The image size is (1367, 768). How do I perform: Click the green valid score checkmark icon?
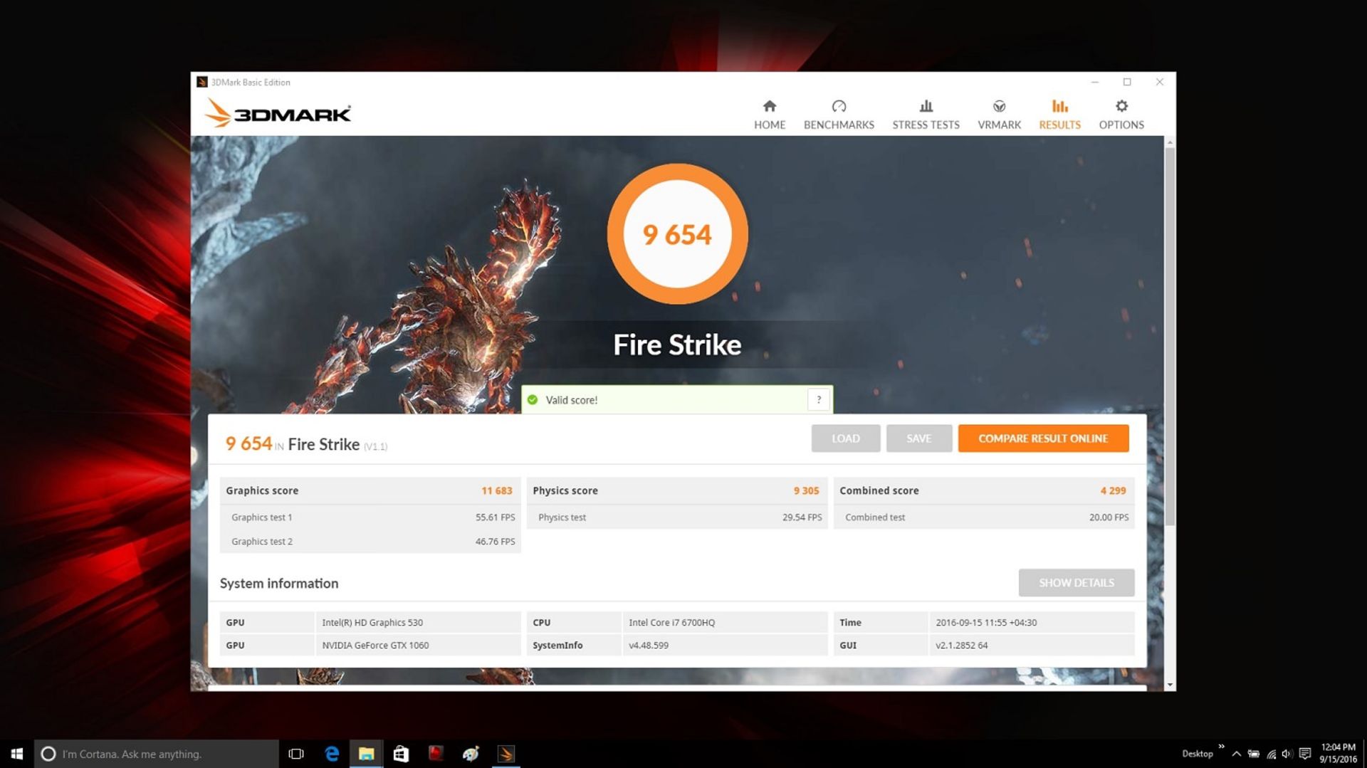tap(533, 400)
